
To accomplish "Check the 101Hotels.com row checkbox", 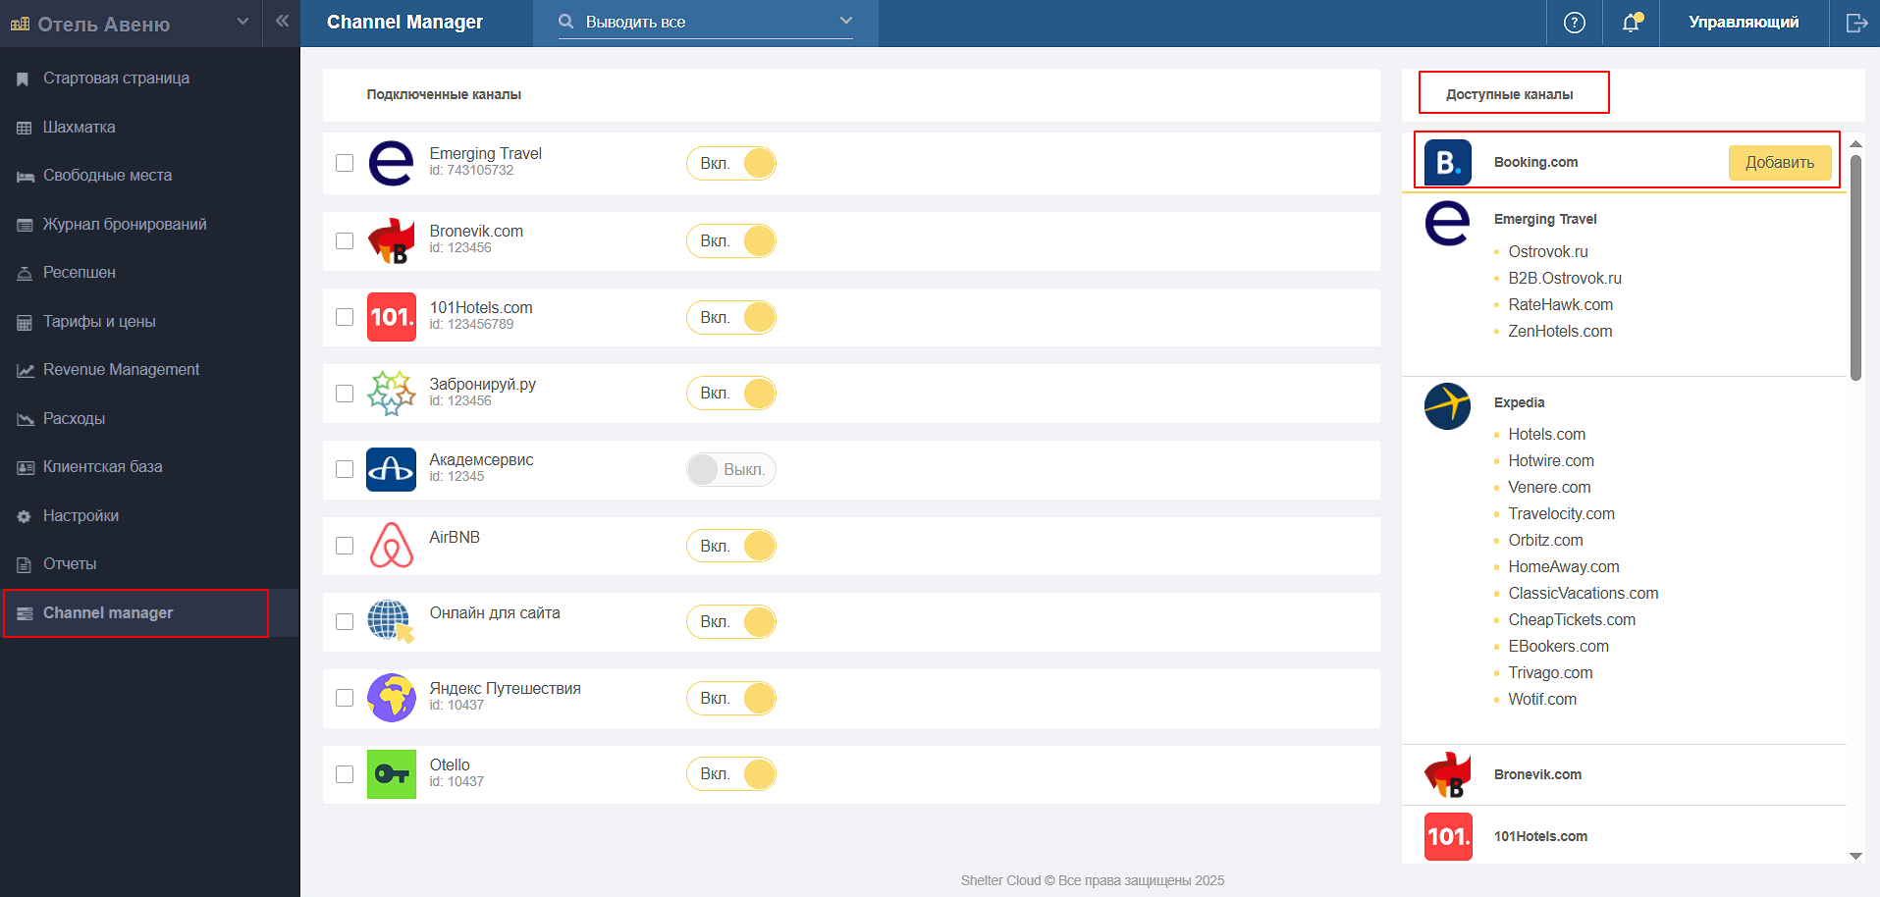I will coord(345,317).
